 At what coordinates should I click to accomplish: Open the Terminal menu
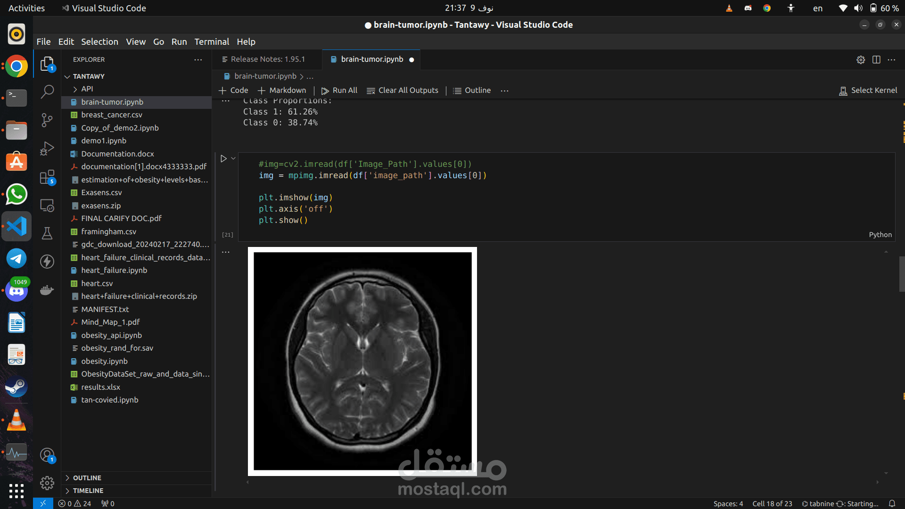212,41
